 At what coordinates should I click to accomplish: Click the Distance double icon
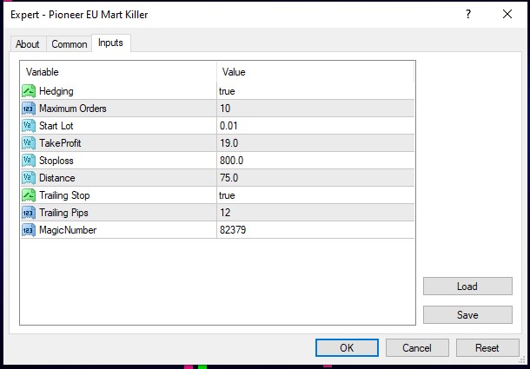[x=29, y=178]
